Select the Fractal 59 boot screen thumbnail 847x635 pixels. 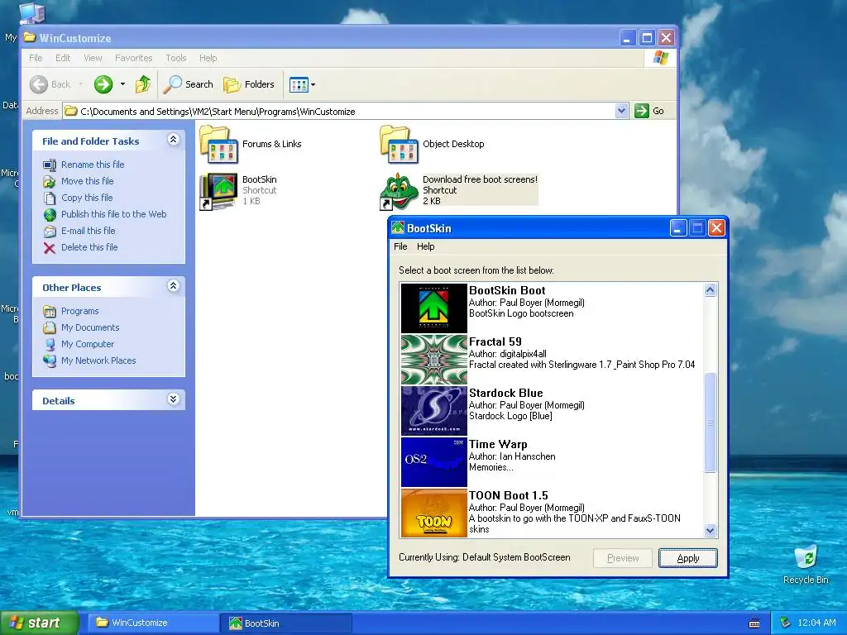433,359
